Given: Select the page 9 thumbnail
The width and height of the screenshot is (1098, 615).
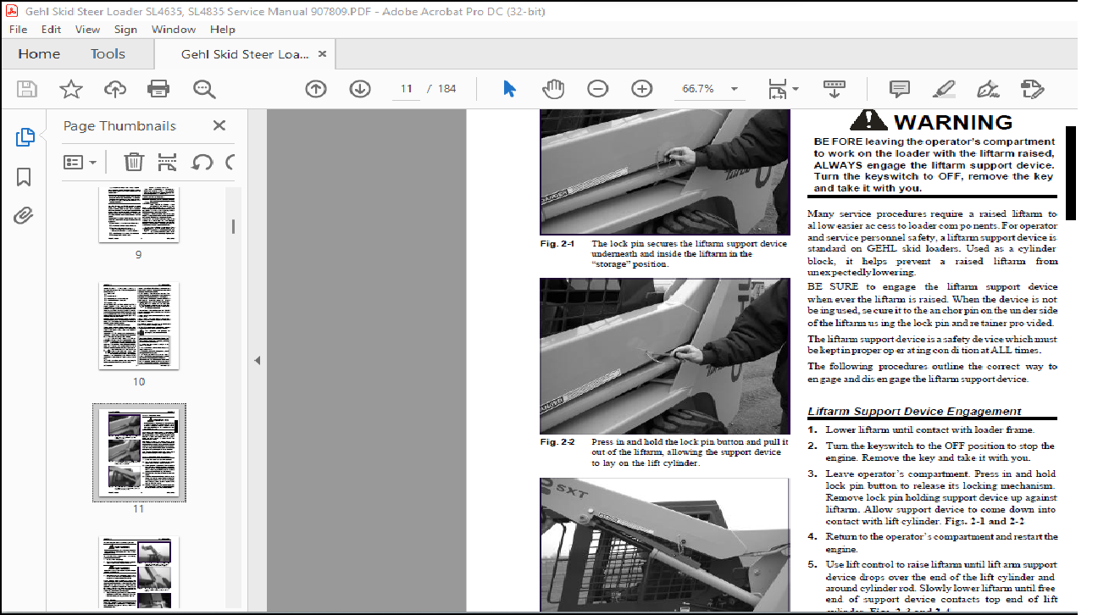Looking at the screenshot, I should (139, 214).
